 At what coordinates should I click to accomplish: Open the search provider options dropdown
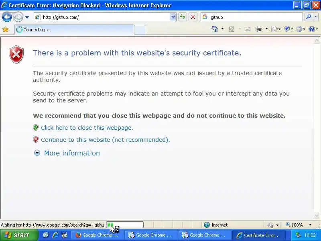tap(316, 17)
